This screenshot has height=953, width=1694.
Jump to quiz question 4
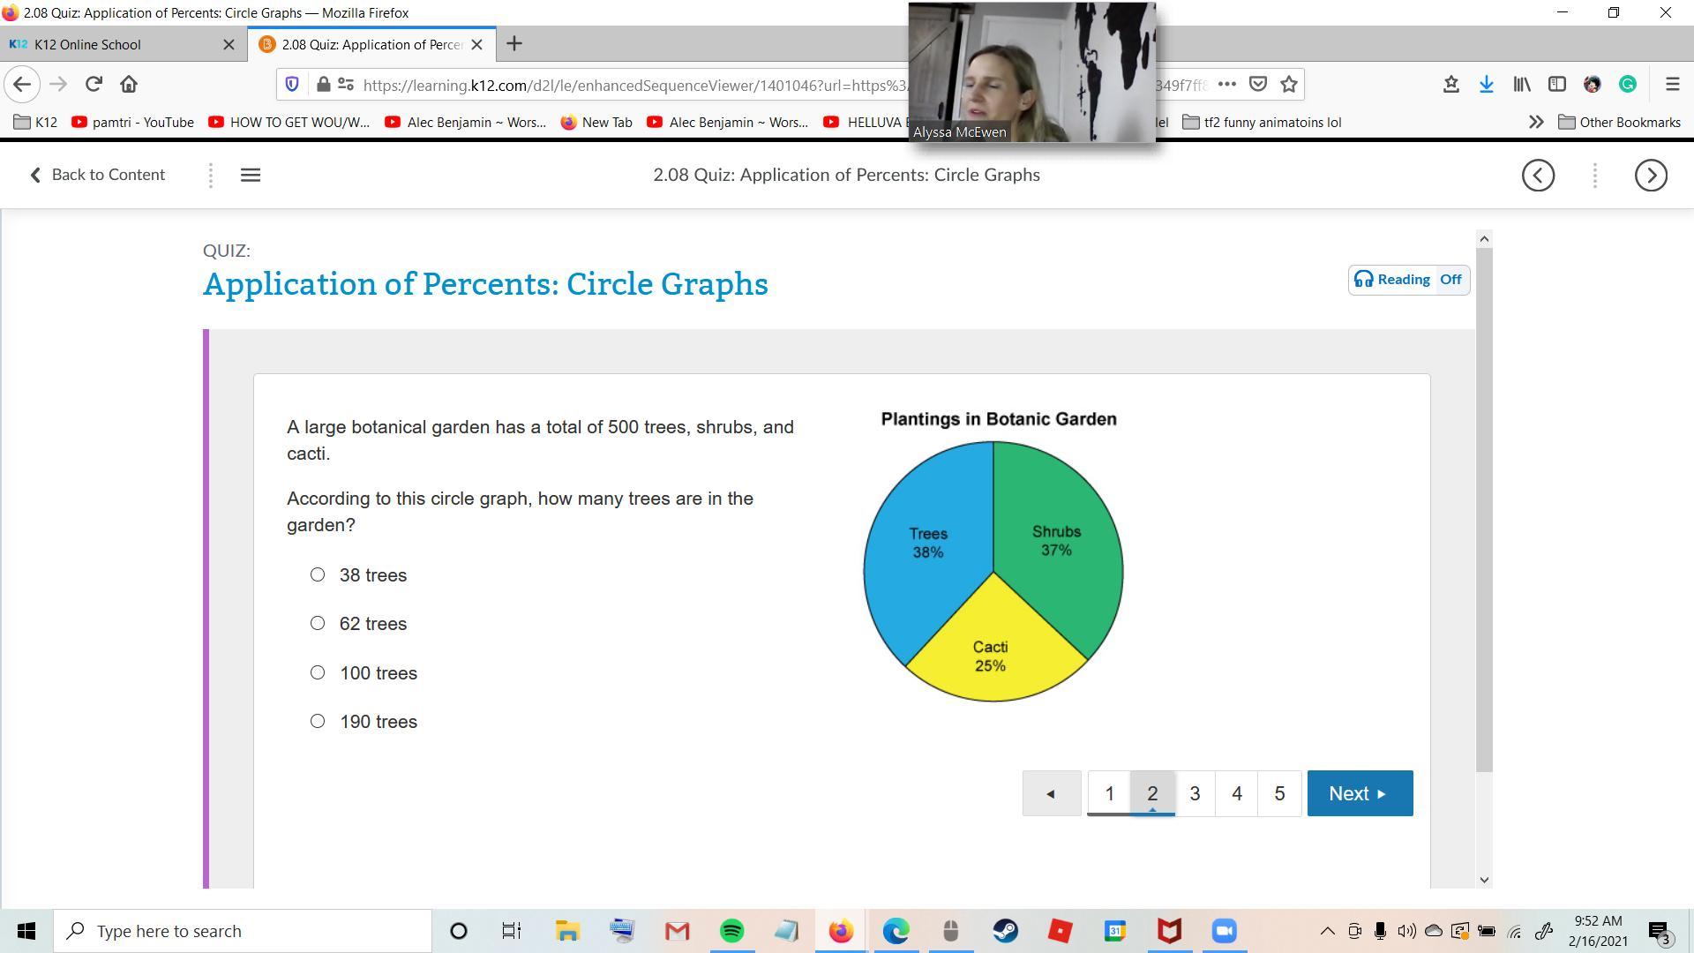[x=1237, y=793]
